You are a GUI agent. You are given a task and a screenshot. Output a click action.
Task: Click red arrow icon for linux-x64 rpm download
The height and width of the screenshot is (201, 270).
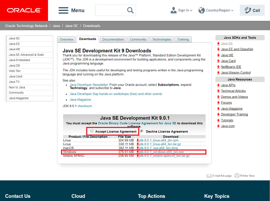click(138, 140)
